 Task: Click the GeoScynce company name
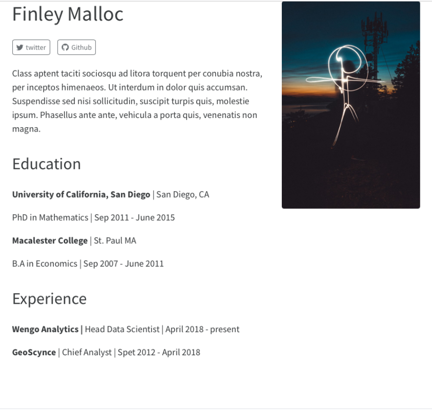(x=34, y=352)
